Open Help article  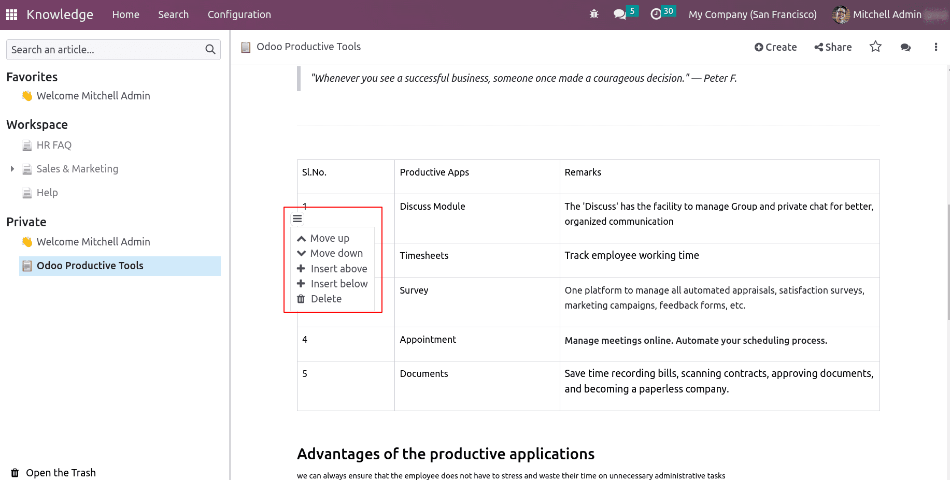point(47,193)
